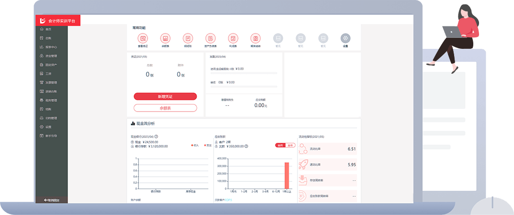This screenshot has width=514, height=215.
Task: Open the 资产负债表 shortcut icon
Action: click(210, 38)
